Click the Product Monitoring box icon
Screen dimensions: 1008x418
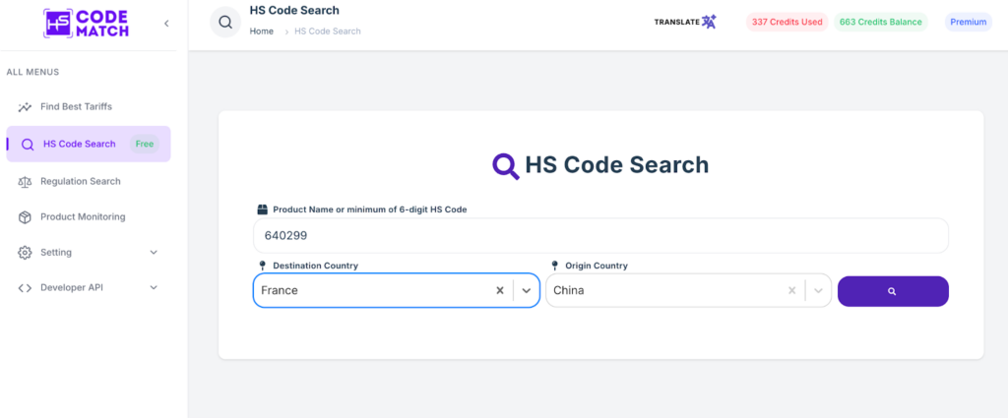[x=25, y=216]
